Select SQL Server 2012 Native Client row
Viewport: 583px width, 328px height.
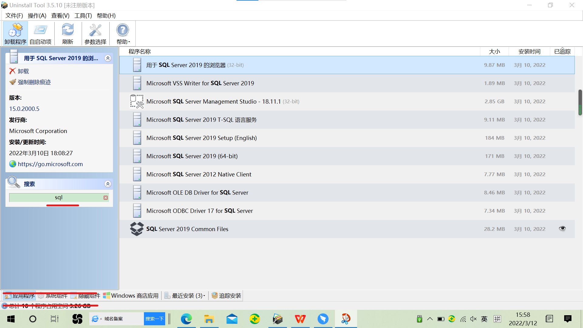pos(347,174)
